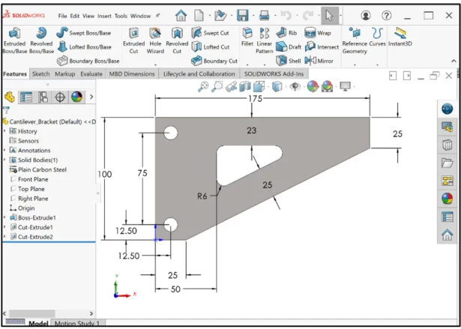Image resolution: width=461 pixels, height=329 pixels.
Task: Click the Extruded Boss/Base tool
Action: click(x=13, y=40)
